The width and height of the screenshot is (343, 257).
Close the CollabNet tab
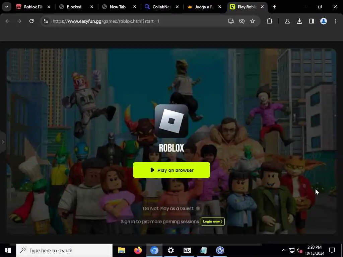click(x=177, y=7)
